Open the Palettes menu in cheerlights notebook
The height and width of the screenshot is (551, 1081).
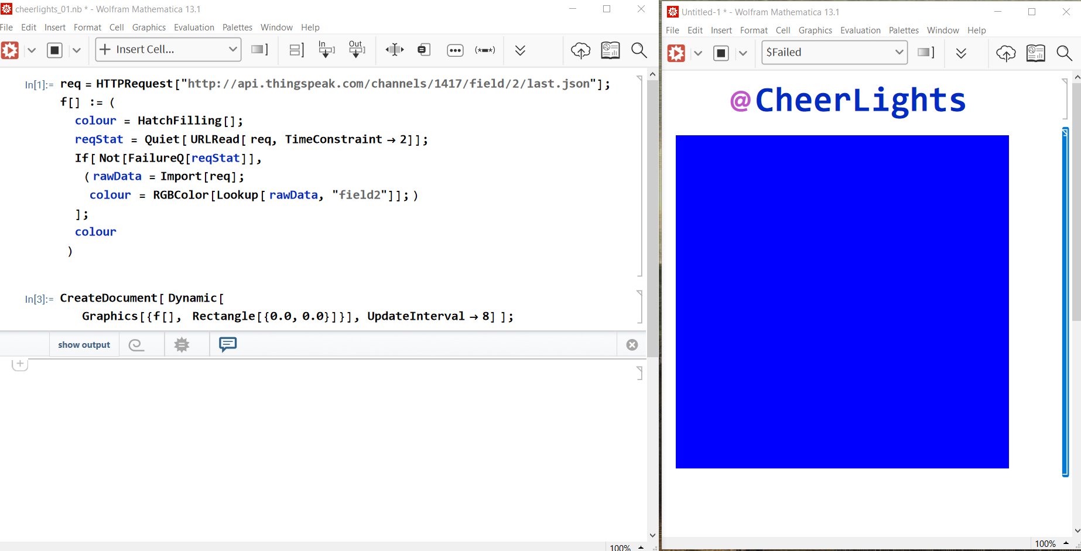[x=237, y=28]
